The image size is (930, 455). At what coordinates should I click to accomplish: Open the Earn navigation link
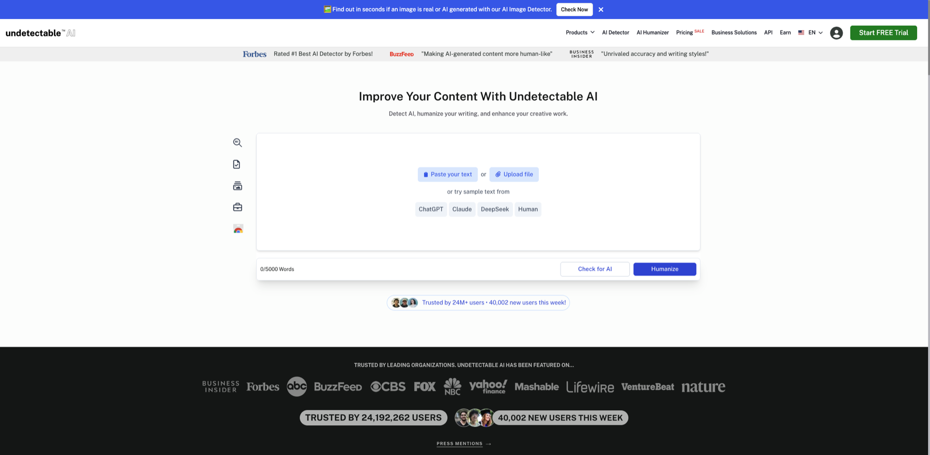[x=785, y=32]
